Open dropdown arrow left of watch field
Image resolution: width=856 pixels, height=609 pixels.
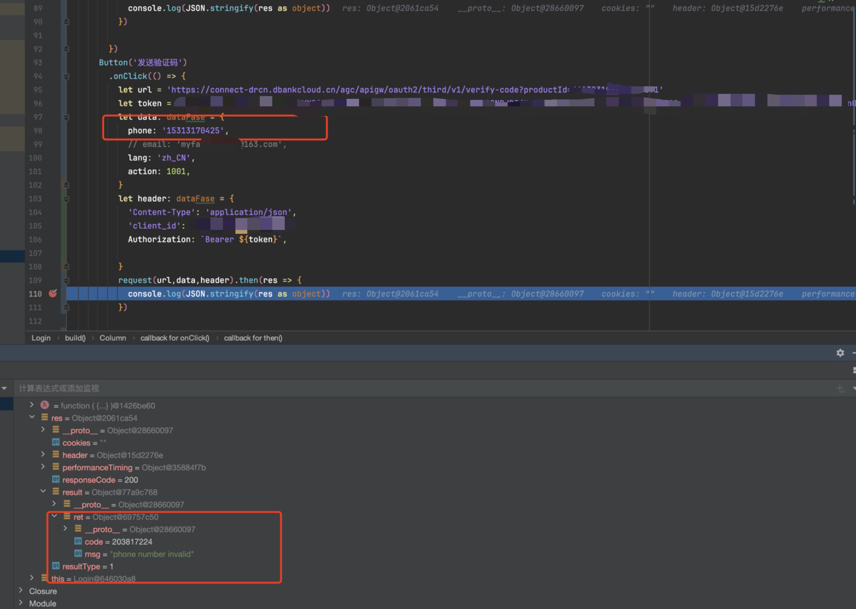(x=5, y=389)
